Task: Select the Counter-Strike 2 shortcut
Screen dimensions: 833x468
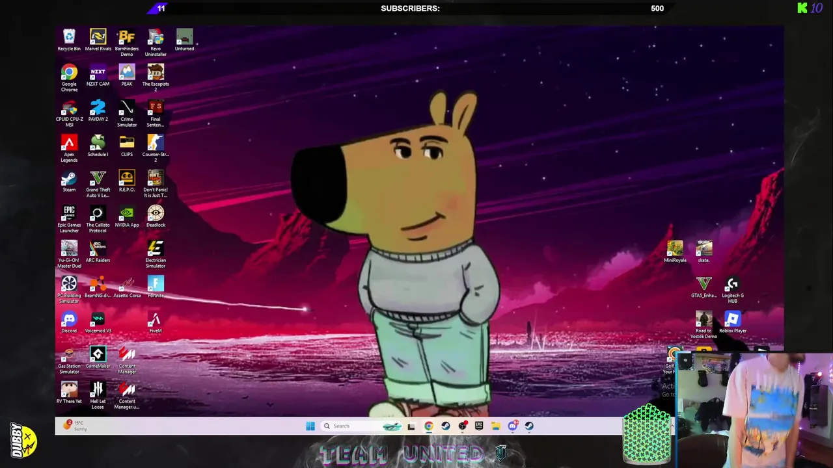Action: tap(156, 148)
